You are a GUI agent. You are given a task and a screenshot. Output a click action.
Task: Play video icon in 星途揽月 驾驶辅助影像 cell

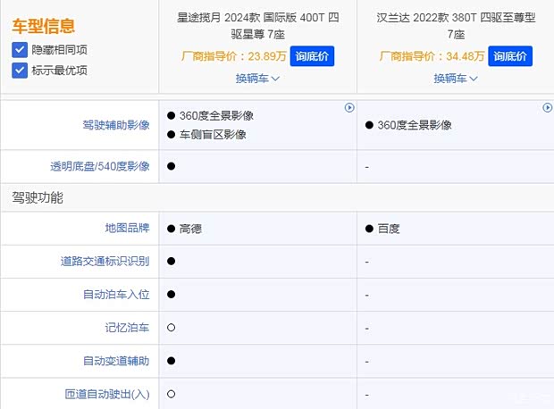pos(349,107)
